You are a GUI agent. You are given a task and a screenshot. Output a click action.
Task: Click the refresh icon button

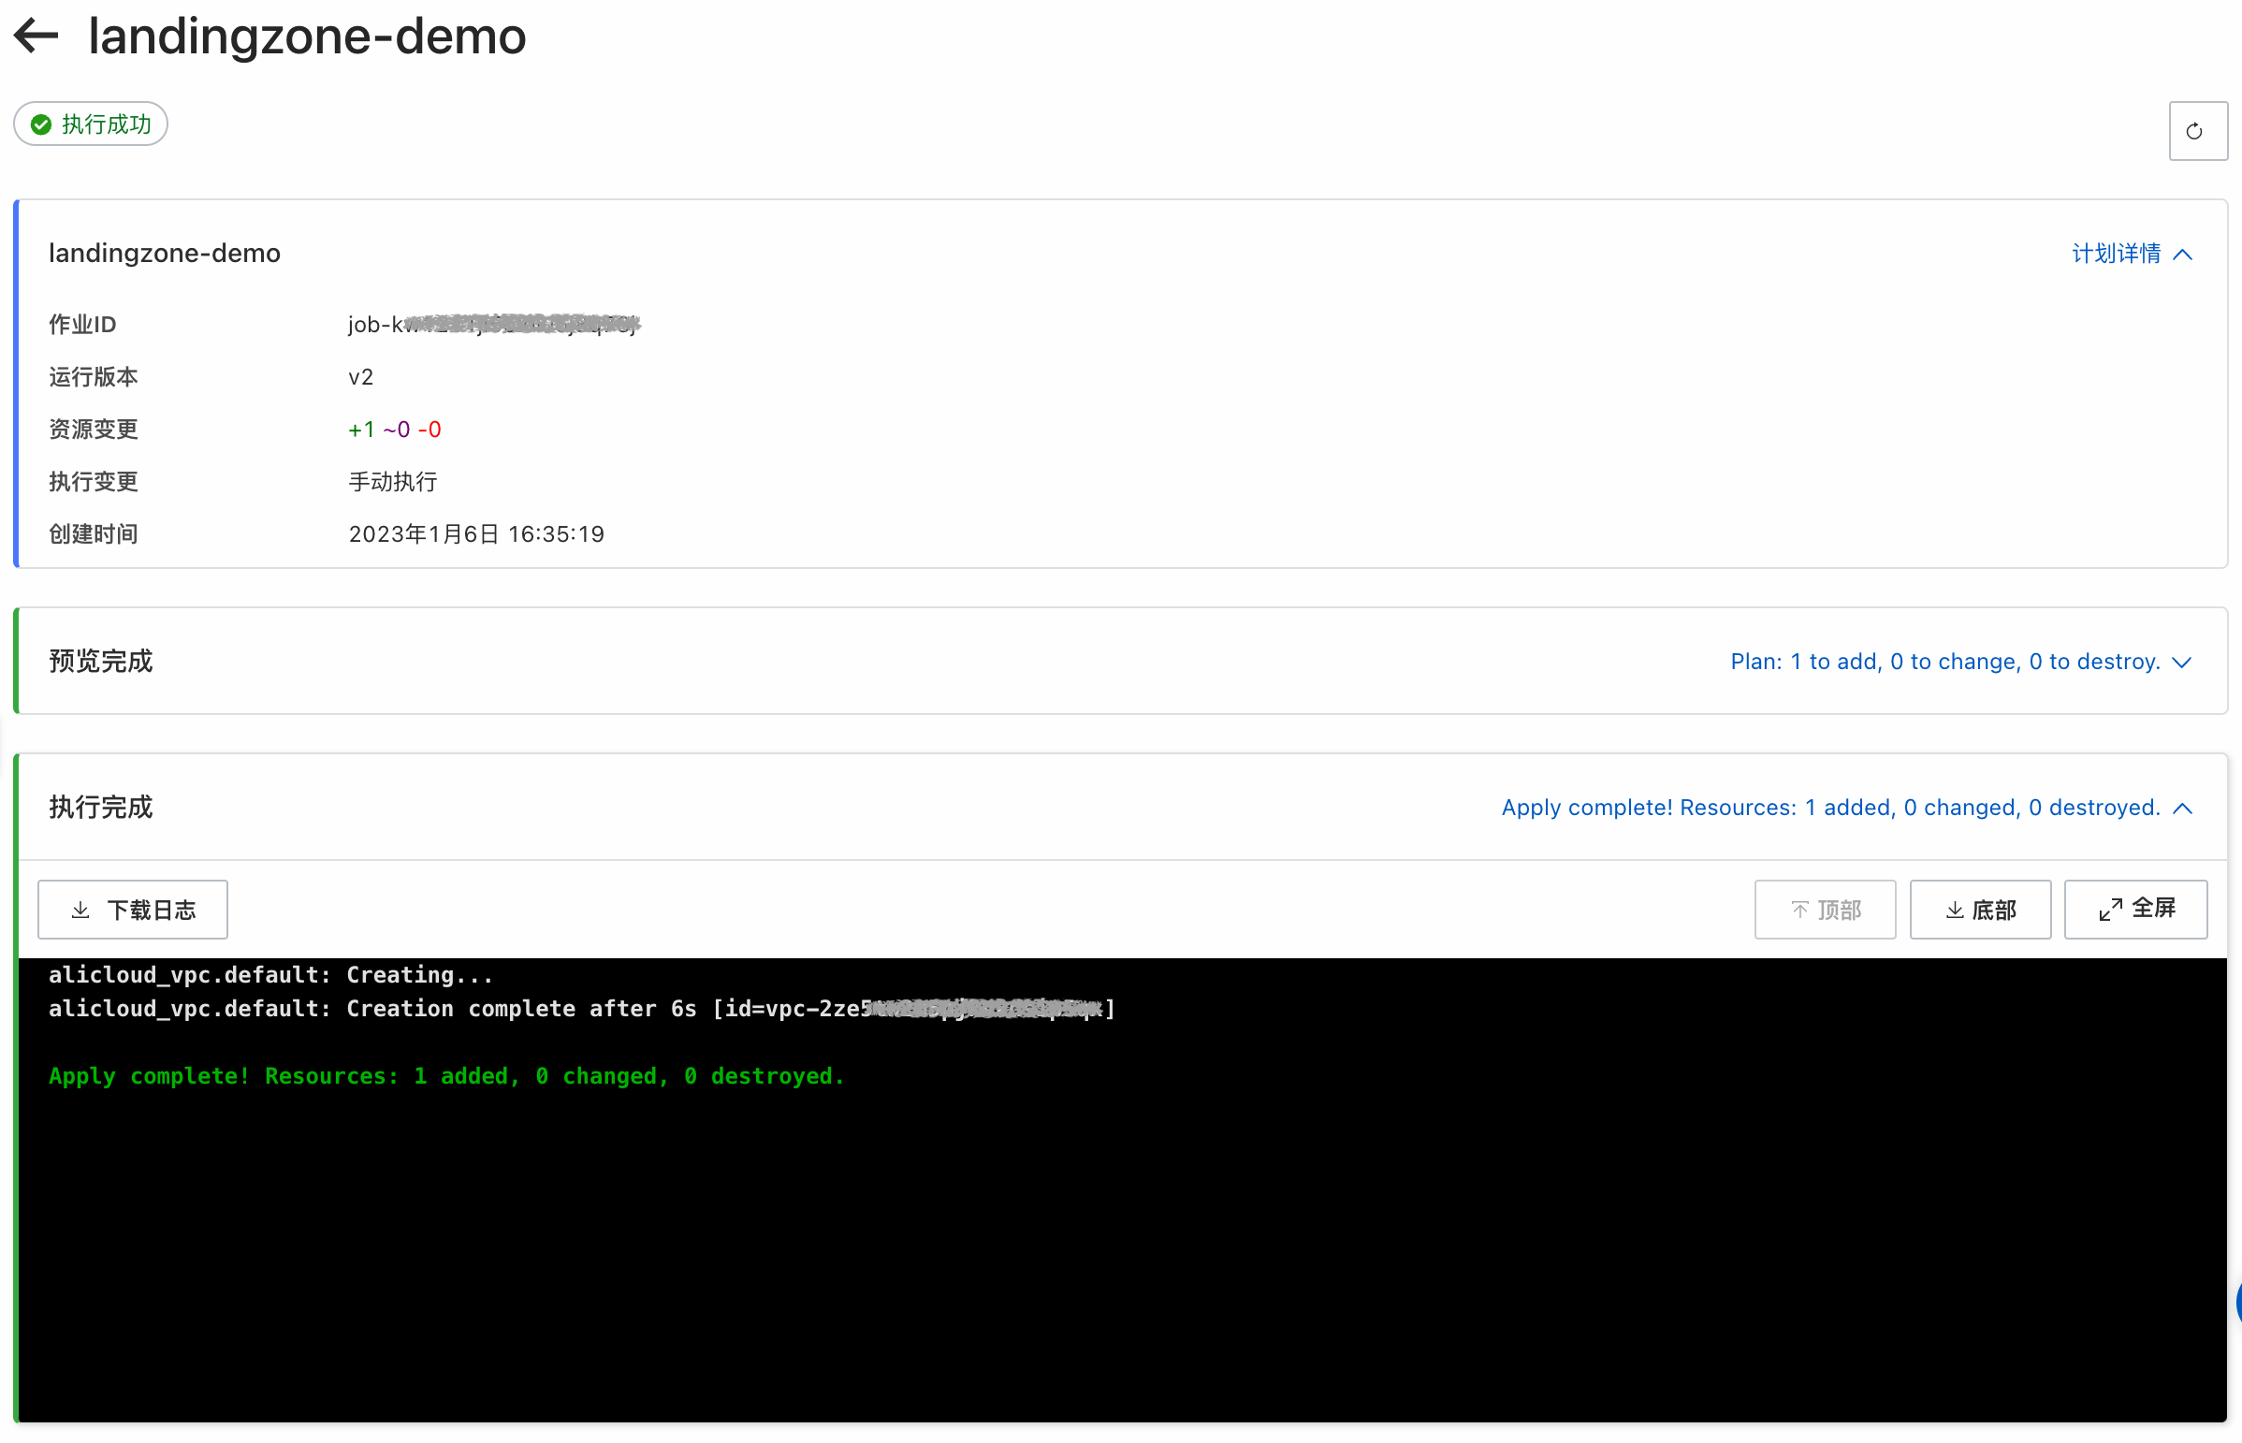click(x=2196, y=131)
